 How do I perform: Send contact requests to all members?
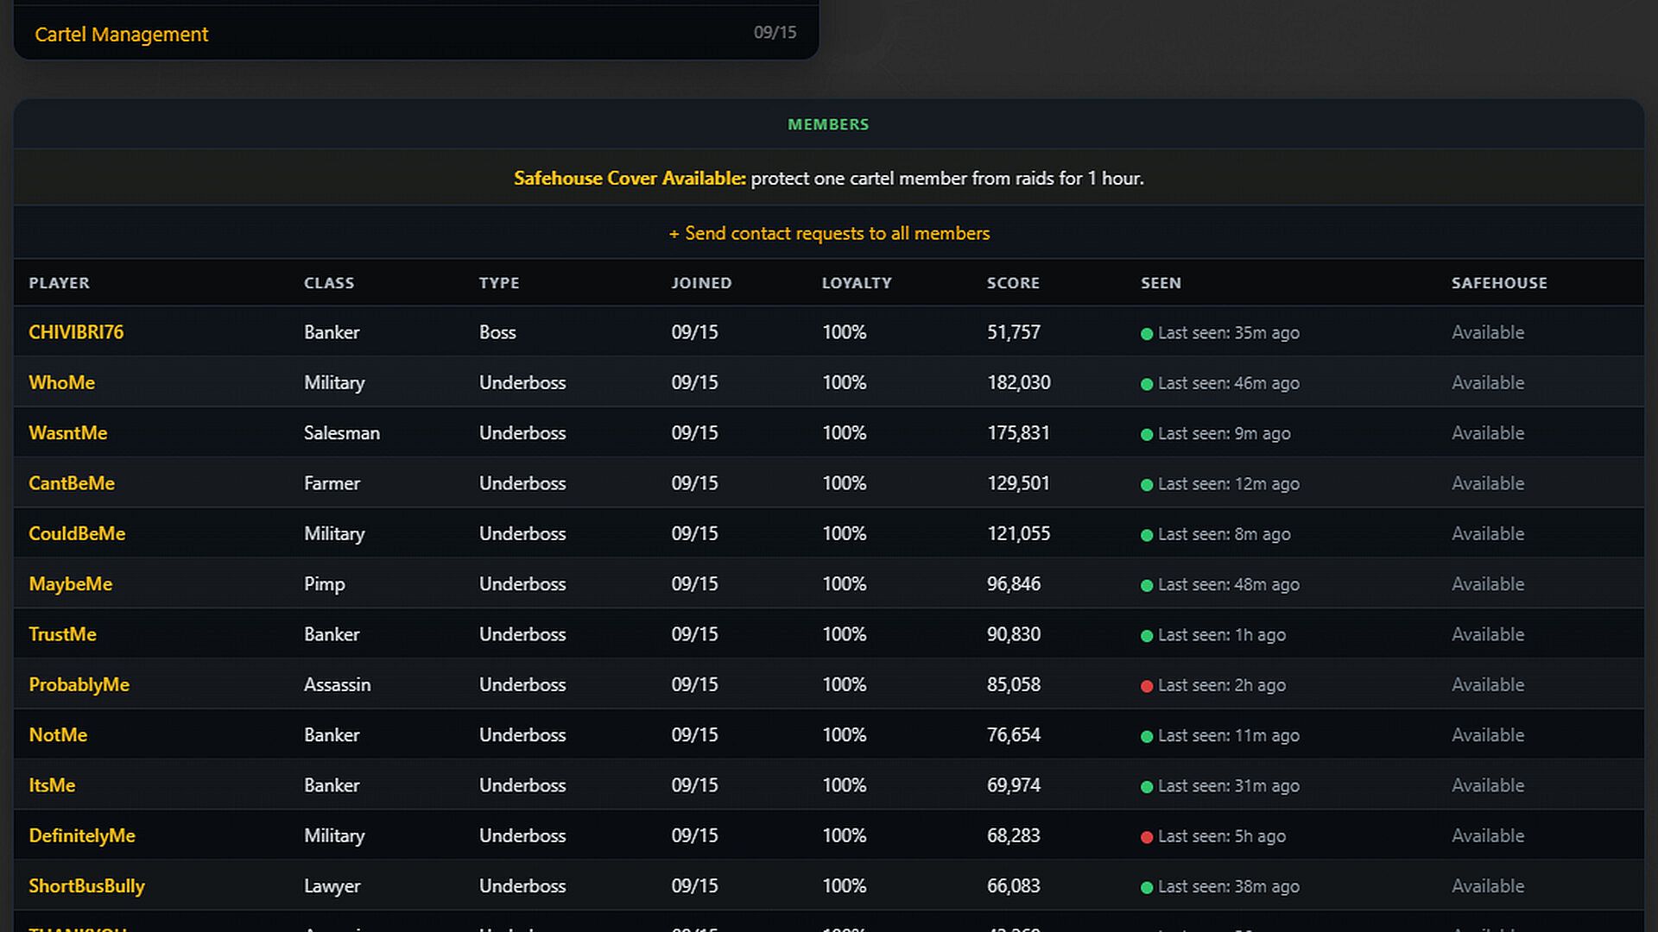829,233
